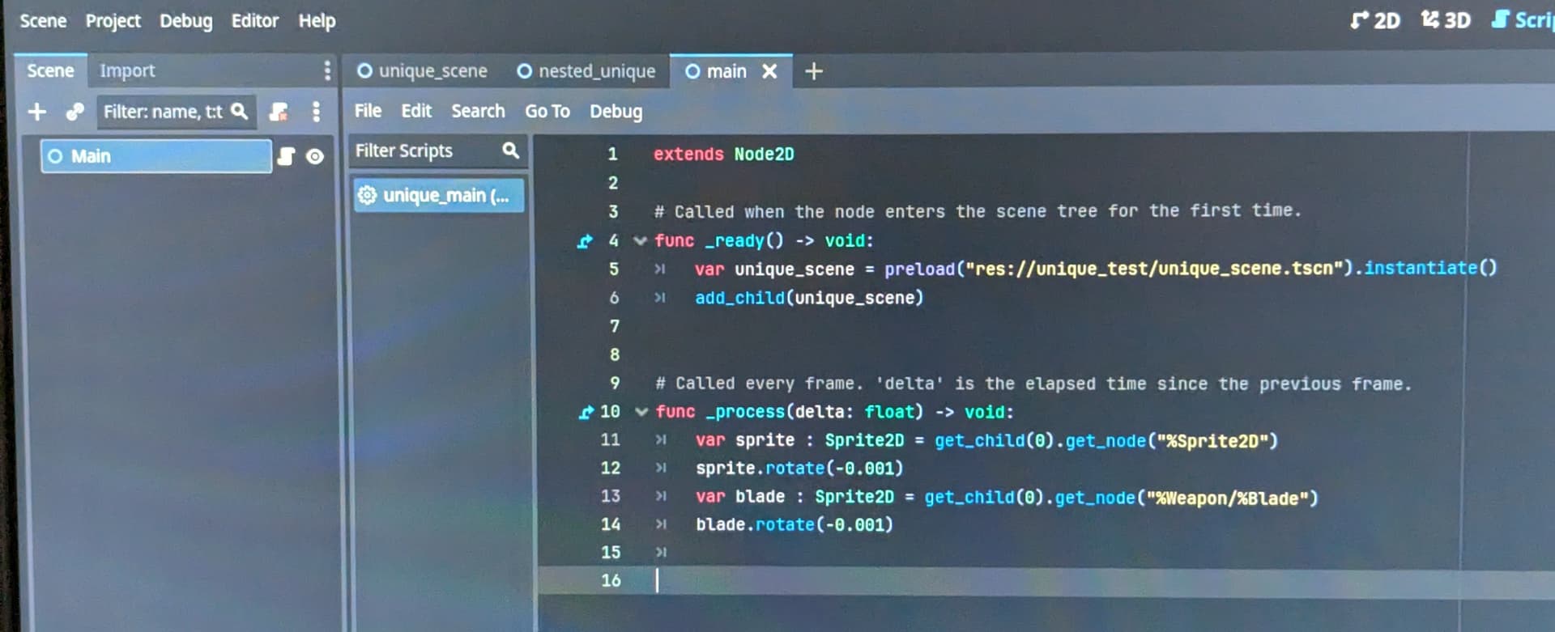The image size is (1555, 632).
Task: Instantiate child scene link icon
Action: (75, 111)
